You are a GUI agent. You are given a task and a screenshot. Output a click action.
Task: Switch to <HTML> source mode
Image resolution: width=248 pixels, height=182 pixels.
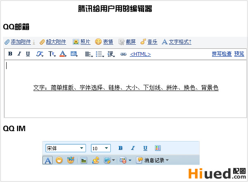tap(140, 54)
